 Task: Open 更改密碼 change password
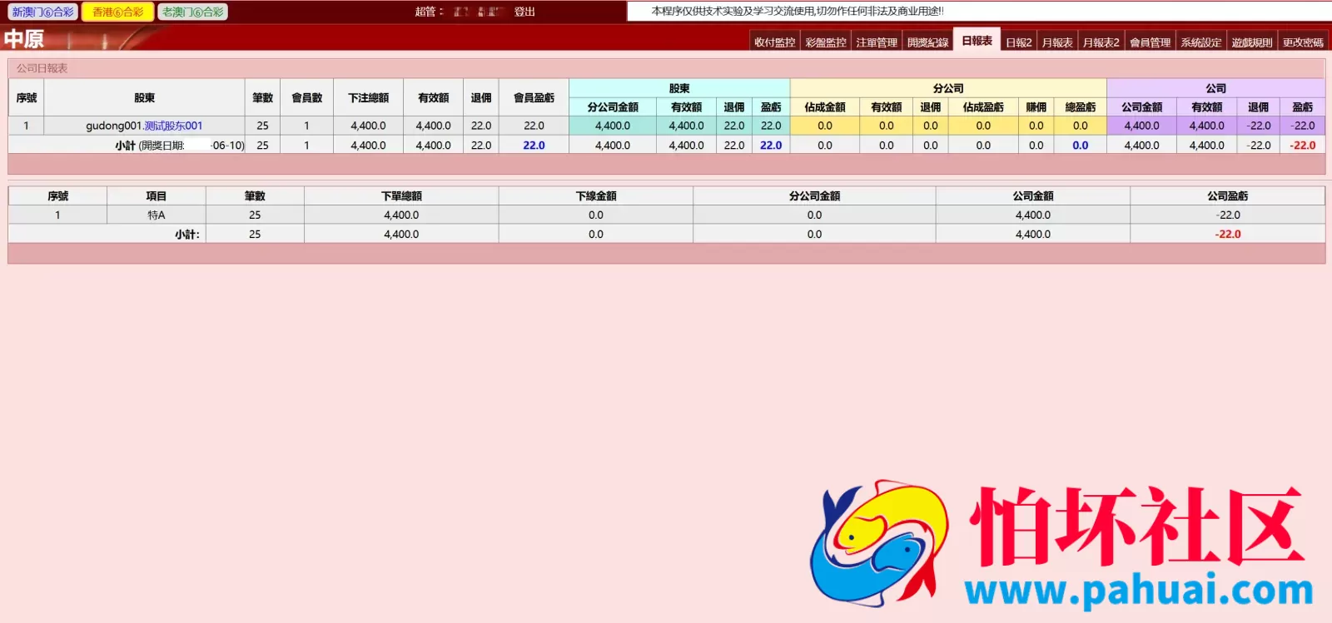(x=1302, y=42)
